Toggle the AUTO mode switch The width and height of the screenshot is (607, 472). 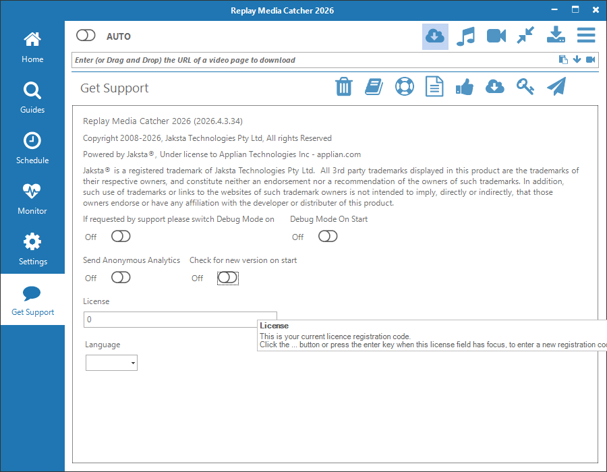click(x=86, y=36)
